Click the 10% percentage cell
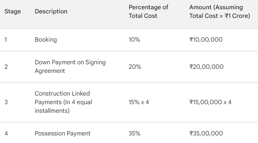Image resolution: width=258 pixels, height=143 pixels. click(134, 40)
